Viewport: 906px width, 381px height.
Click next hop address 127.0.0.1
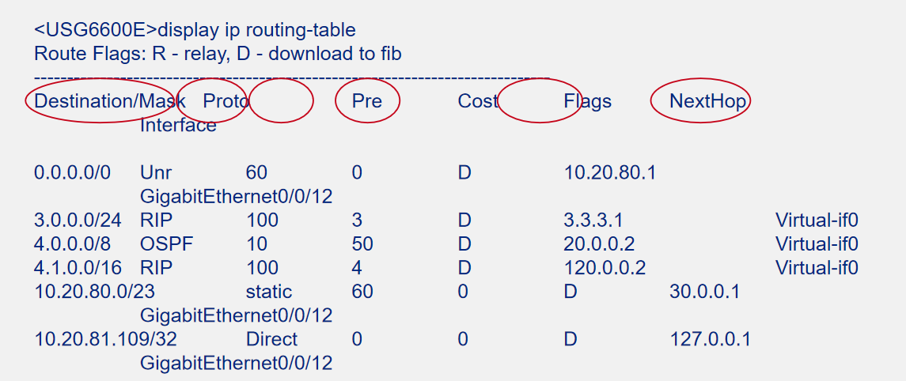pos(710,339)
